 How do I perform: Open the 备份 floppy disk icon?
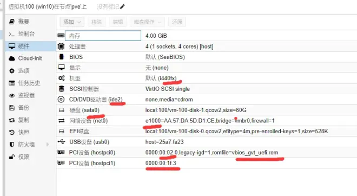pos(12,108)
